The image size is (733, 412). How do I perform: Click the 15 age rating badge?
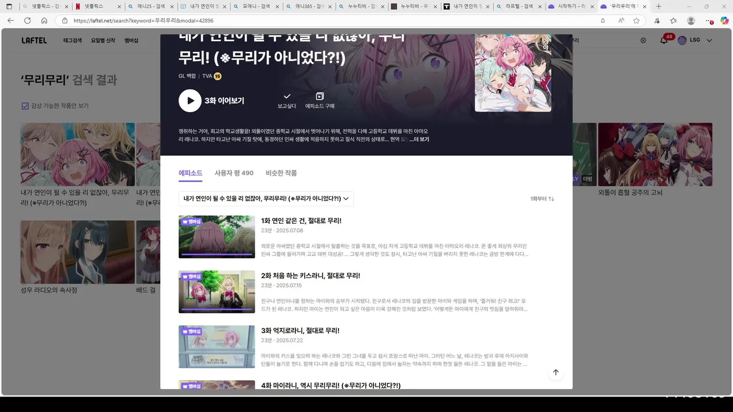point(218,76)
